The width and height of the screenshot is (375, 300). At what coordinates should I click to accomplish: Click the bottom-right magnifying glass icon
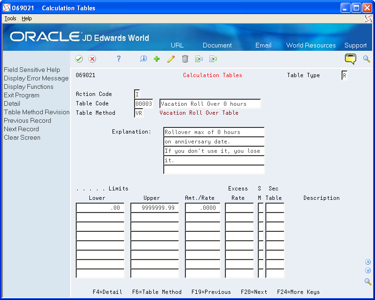click(368, 282)
